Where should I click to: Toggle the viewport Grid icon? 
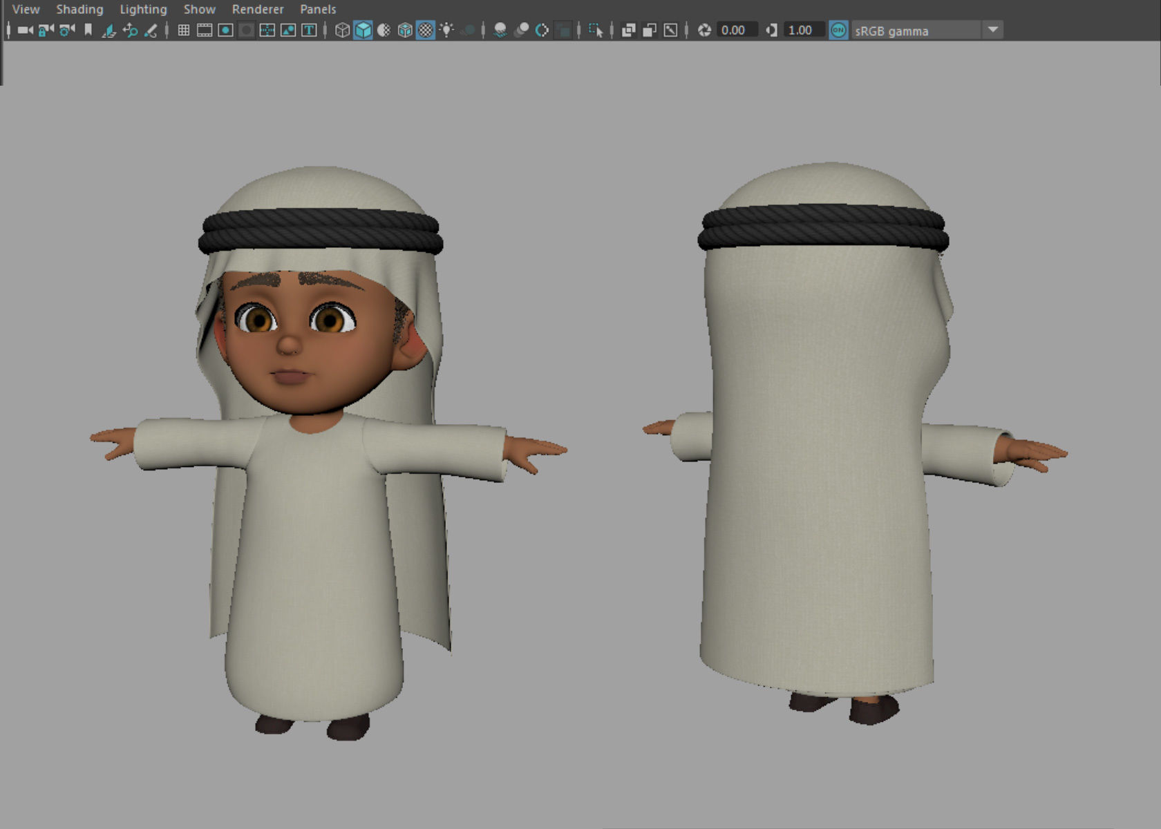(x=183, y=30)
